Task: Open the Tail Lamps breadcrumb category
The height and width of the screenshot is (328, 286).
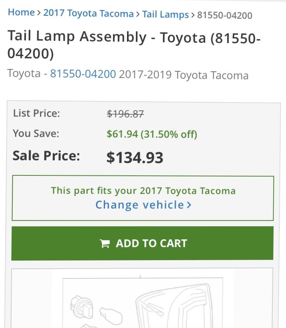Action: (x=166, y=15)
